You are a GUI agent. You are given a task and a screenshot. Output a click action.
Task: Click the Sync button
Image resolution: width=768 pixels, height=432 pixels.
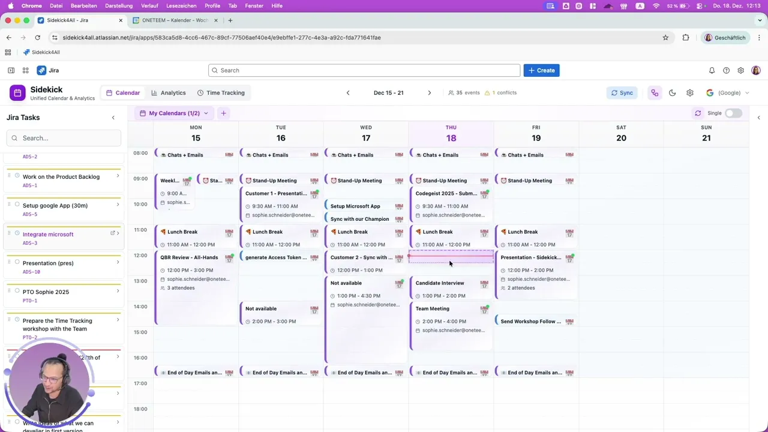coord(622,93)
